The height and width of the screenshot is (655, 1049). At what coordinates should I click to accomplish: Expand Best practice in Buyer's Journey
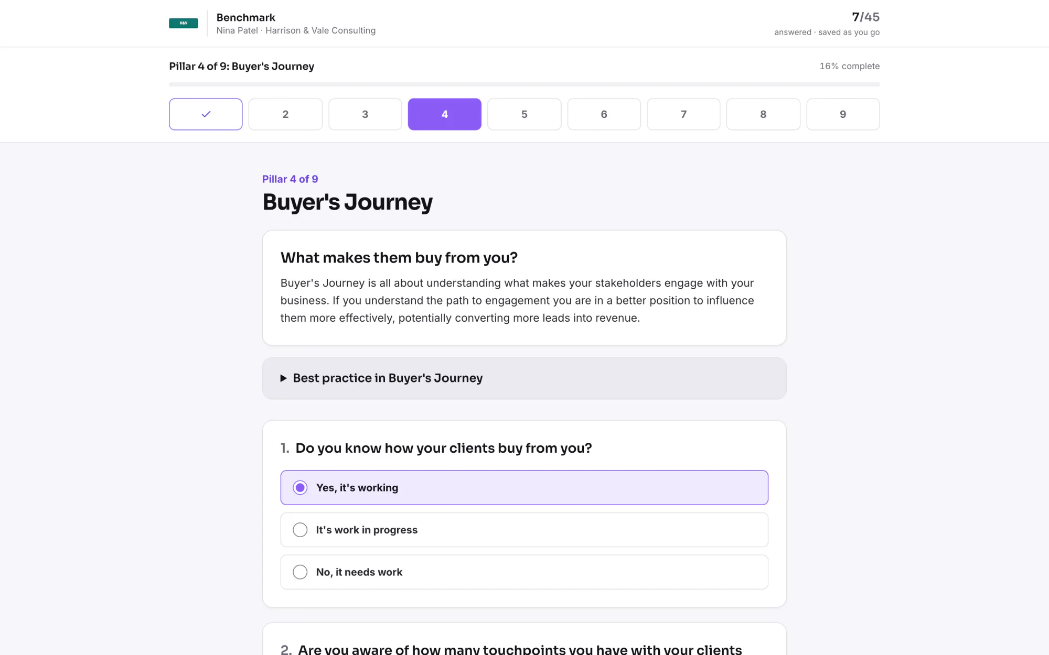(524, 378)
